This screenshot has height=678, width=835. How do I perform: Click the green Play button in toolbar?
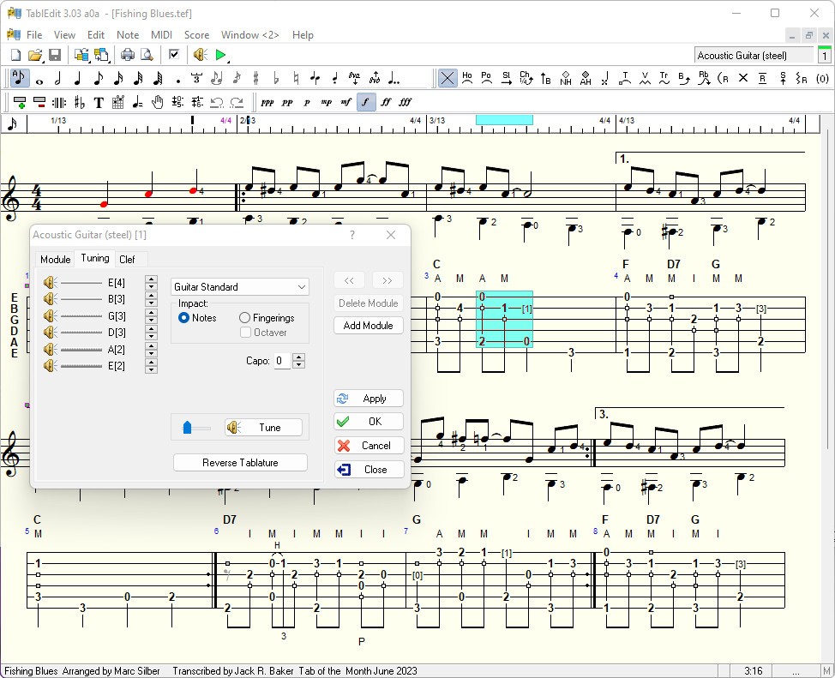(220, 55)
